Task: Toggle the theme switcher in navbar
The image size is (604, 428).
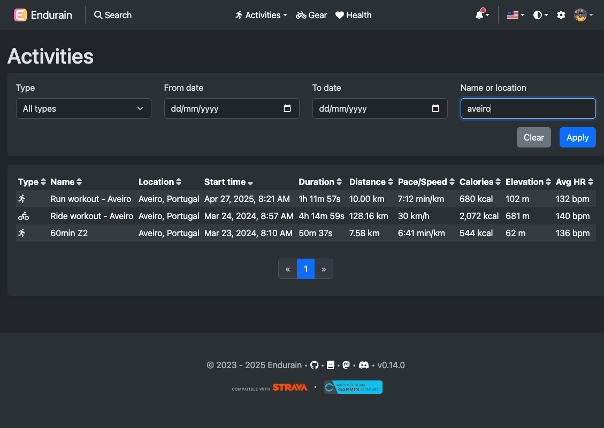Action: point(540,15)
